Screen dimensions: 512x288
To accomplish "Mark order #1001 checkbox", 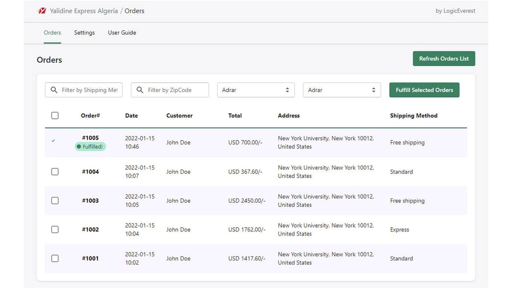I will coord(55,258).
